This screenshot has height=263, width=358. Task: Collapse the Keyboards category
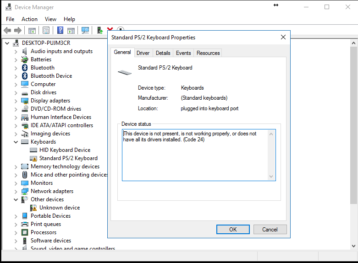16,142
